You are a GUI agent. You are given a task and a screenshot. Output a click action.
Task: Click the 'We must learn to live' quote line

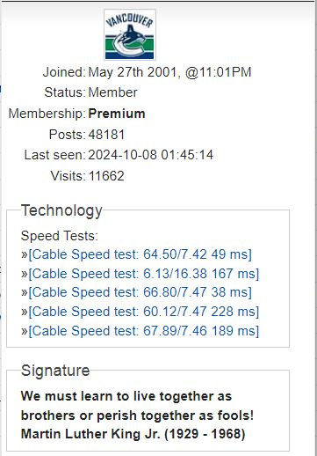pyautogui.click(x=126, y=396)
